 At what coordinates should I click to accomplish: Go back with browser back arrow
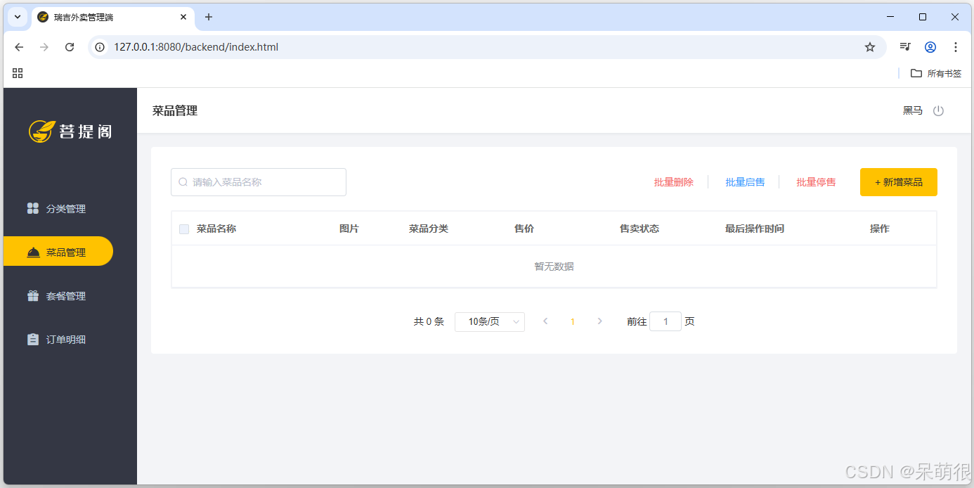(19, 47)
